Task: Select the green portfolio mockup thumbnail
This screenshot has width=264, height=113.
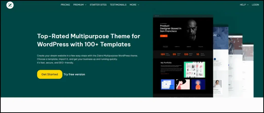Action: (x=194, y=69)
